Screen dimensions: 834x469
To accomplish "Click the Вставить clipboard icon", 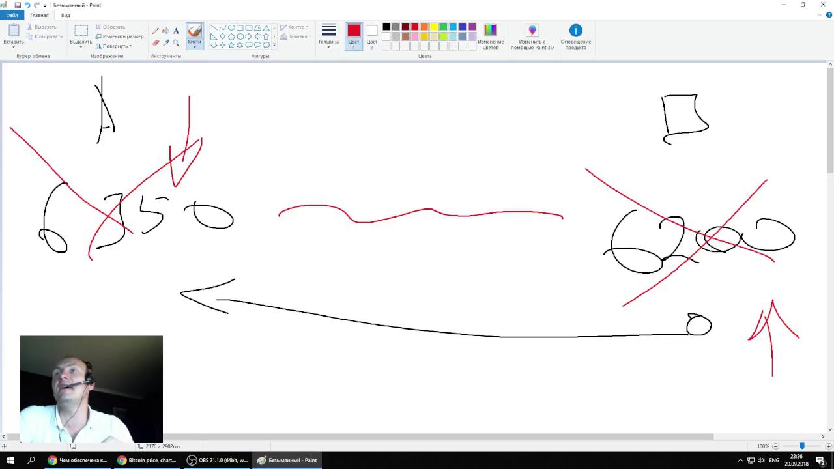I will 14,31.
